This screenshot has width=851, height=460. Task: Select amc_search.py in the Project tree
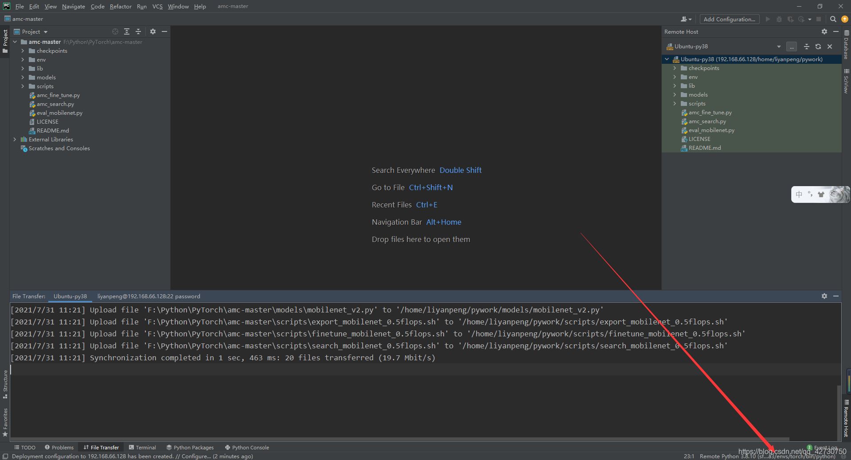pos(55,104)
